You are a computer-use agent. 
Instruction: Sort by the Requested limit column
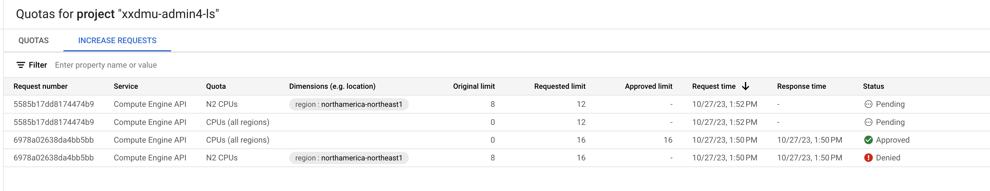pos(560,86)
